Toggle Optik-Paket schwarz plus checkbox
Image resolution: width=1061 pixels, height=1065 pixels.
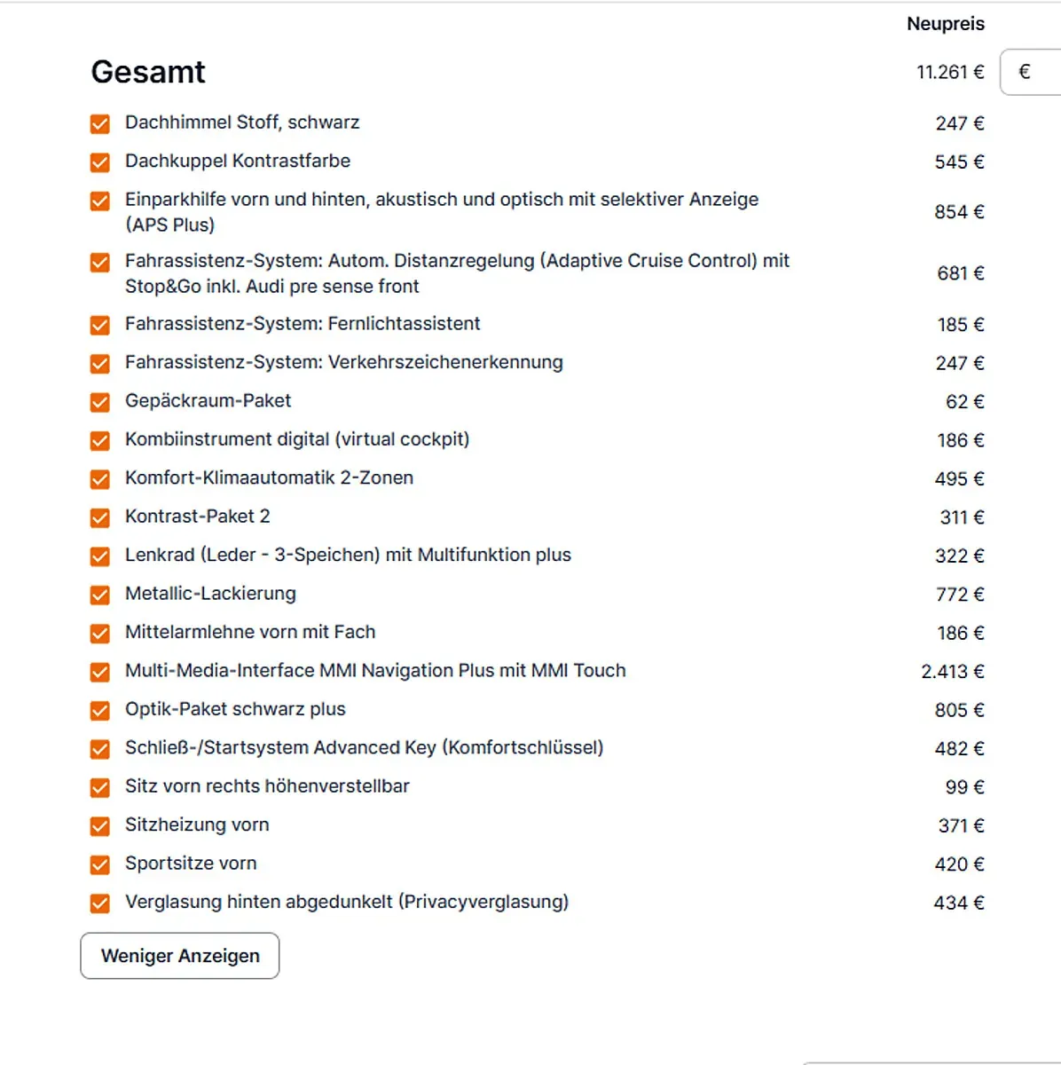(100, 710)
